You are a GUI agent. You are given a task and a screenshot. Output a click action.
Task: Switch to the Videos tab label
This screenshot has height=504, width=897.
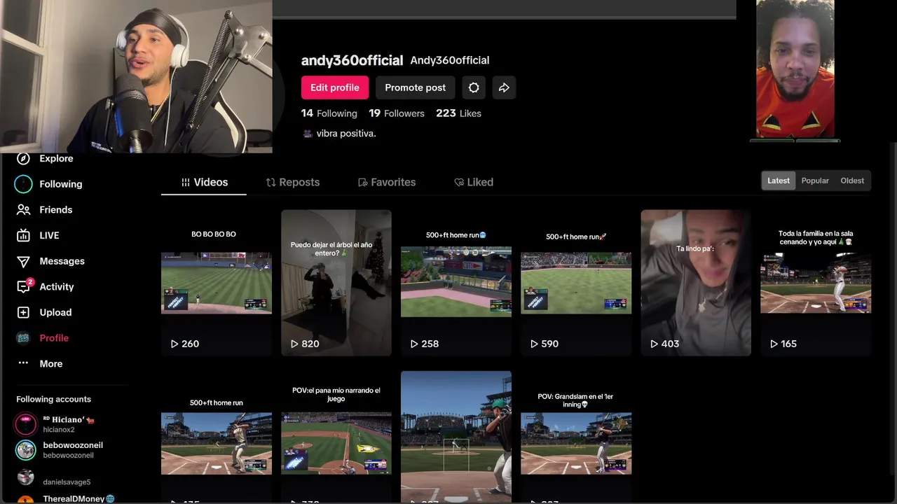coord(211,182)
